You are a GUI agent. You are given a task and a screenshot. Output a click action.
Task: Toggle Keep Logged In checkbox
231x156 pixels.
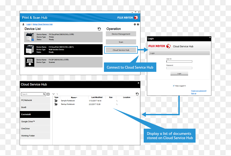point(174,86)
